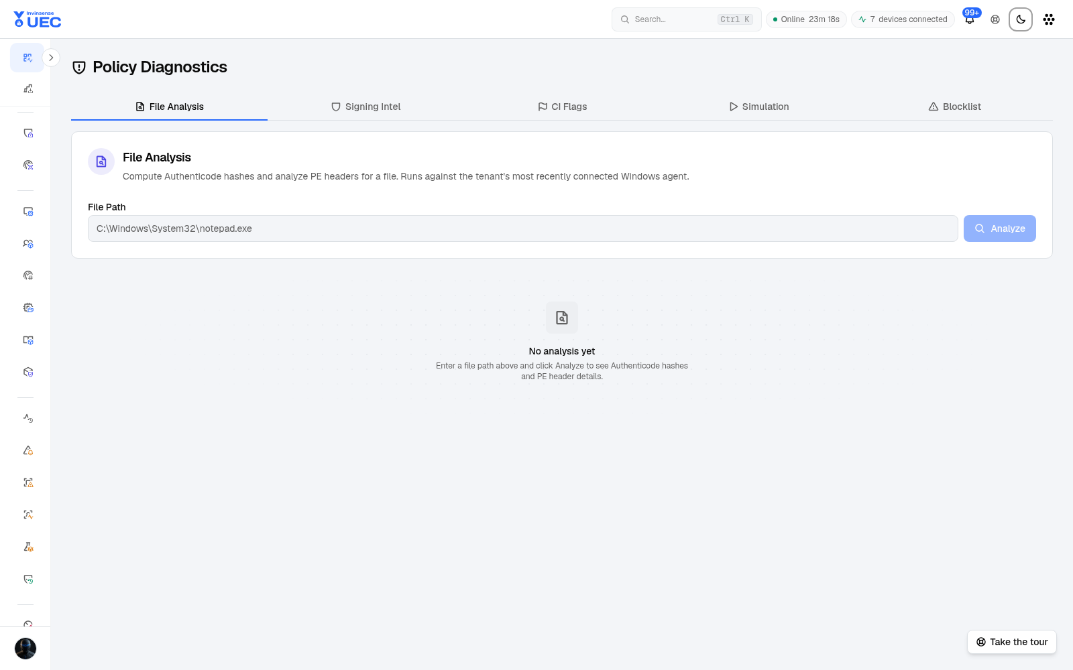Go to the Simulation tab
This screenshot has width=1073, height=670.
pyautogui.click(x=758, y=107)
